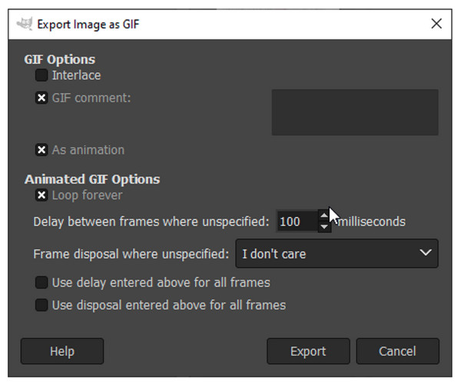Increase frame delay with the up arrow
Image resolution: width=461 pixels, height=383 pixels.
[324, 216]
